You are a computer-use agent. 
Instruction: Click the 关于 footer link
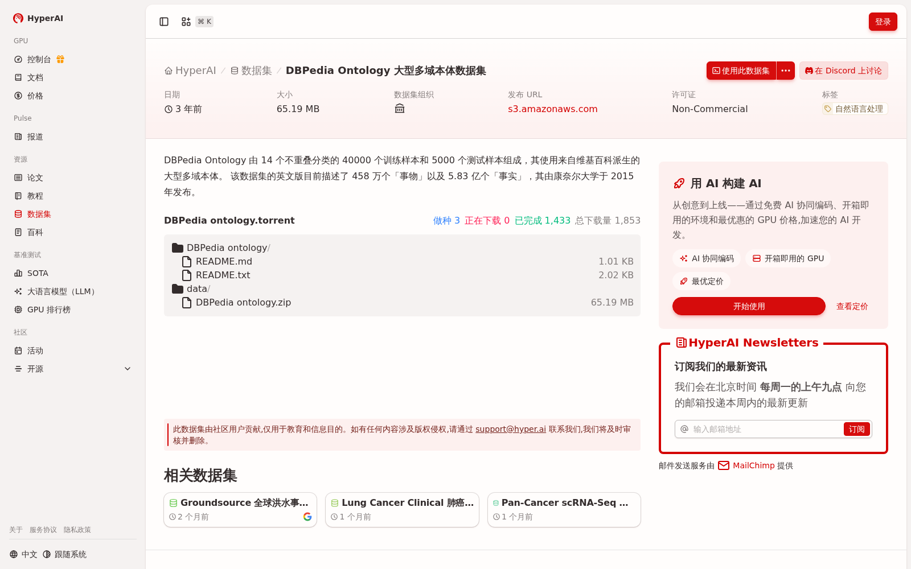pos(16,530)
